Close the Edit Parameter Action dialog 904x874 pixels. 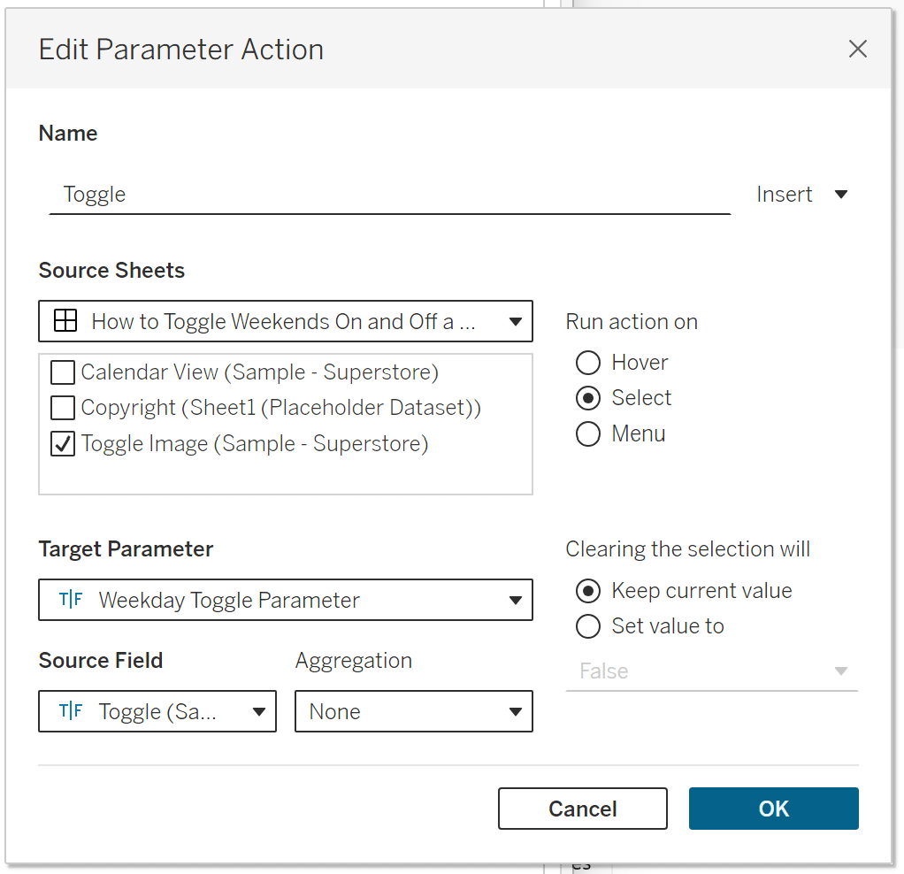point(857,49)
